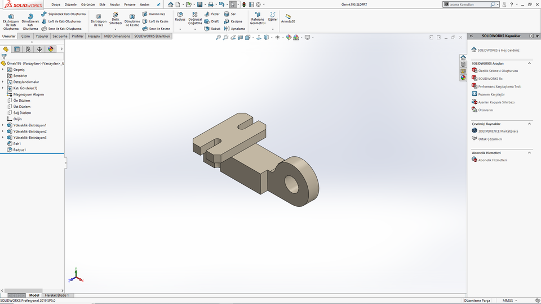Expand the Yükseklik-Ekstrüzyon3 feature arrow
This screenshot has height=304, width=541.
pyautogui.click(x=3, y=138)
